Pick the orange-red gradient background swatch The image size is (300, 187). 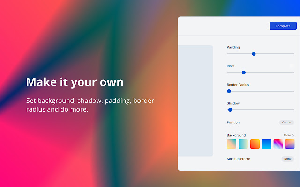tap(255, 144)
